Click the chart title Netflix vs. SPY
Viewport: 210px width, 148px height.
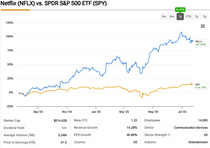pos(54,3)
